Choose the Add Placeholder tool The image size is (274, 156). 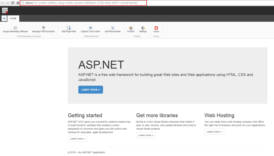pyautogui.click(x=113, y=28)
